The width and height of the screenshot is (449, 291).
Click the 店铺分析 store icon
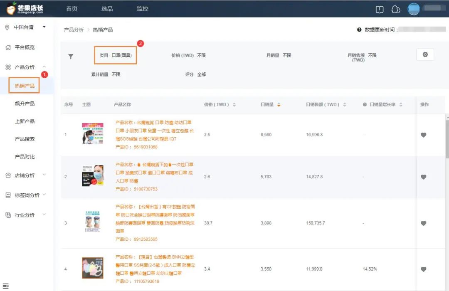pyautogui.click(x=8, y=175)
